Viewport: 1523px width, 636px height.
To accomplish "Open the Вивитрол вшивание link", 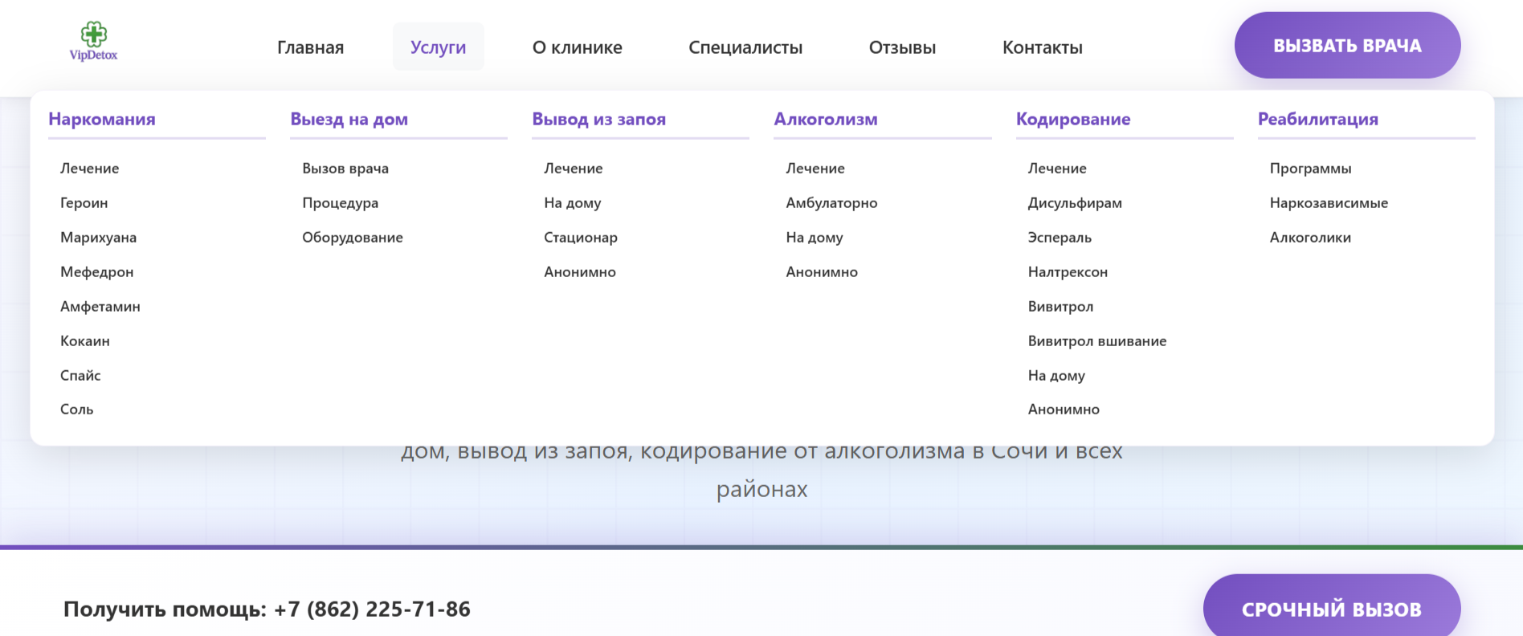I will click(x=1097, y=341).
